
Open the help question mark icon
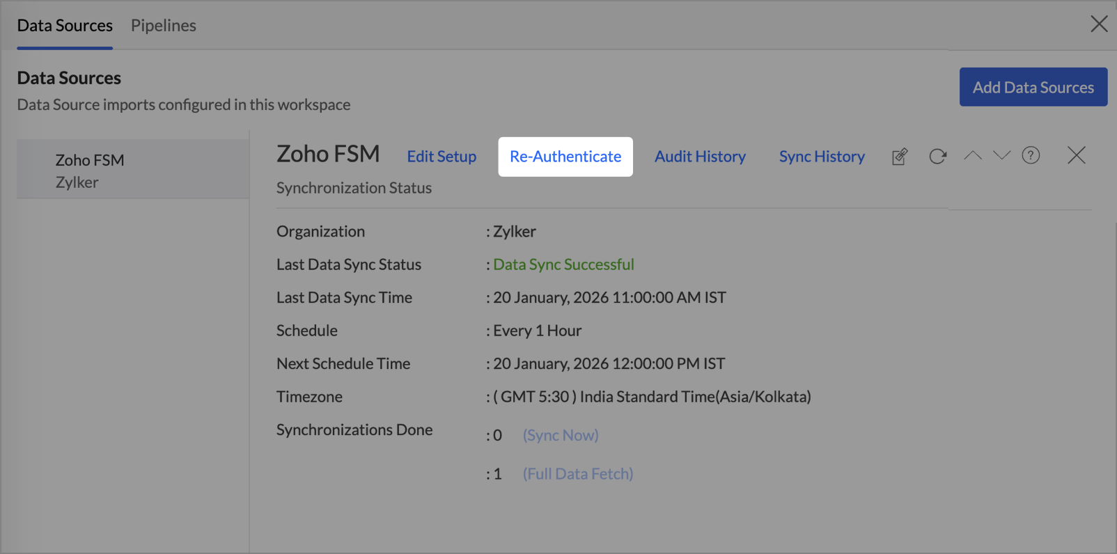point(1031,155)
